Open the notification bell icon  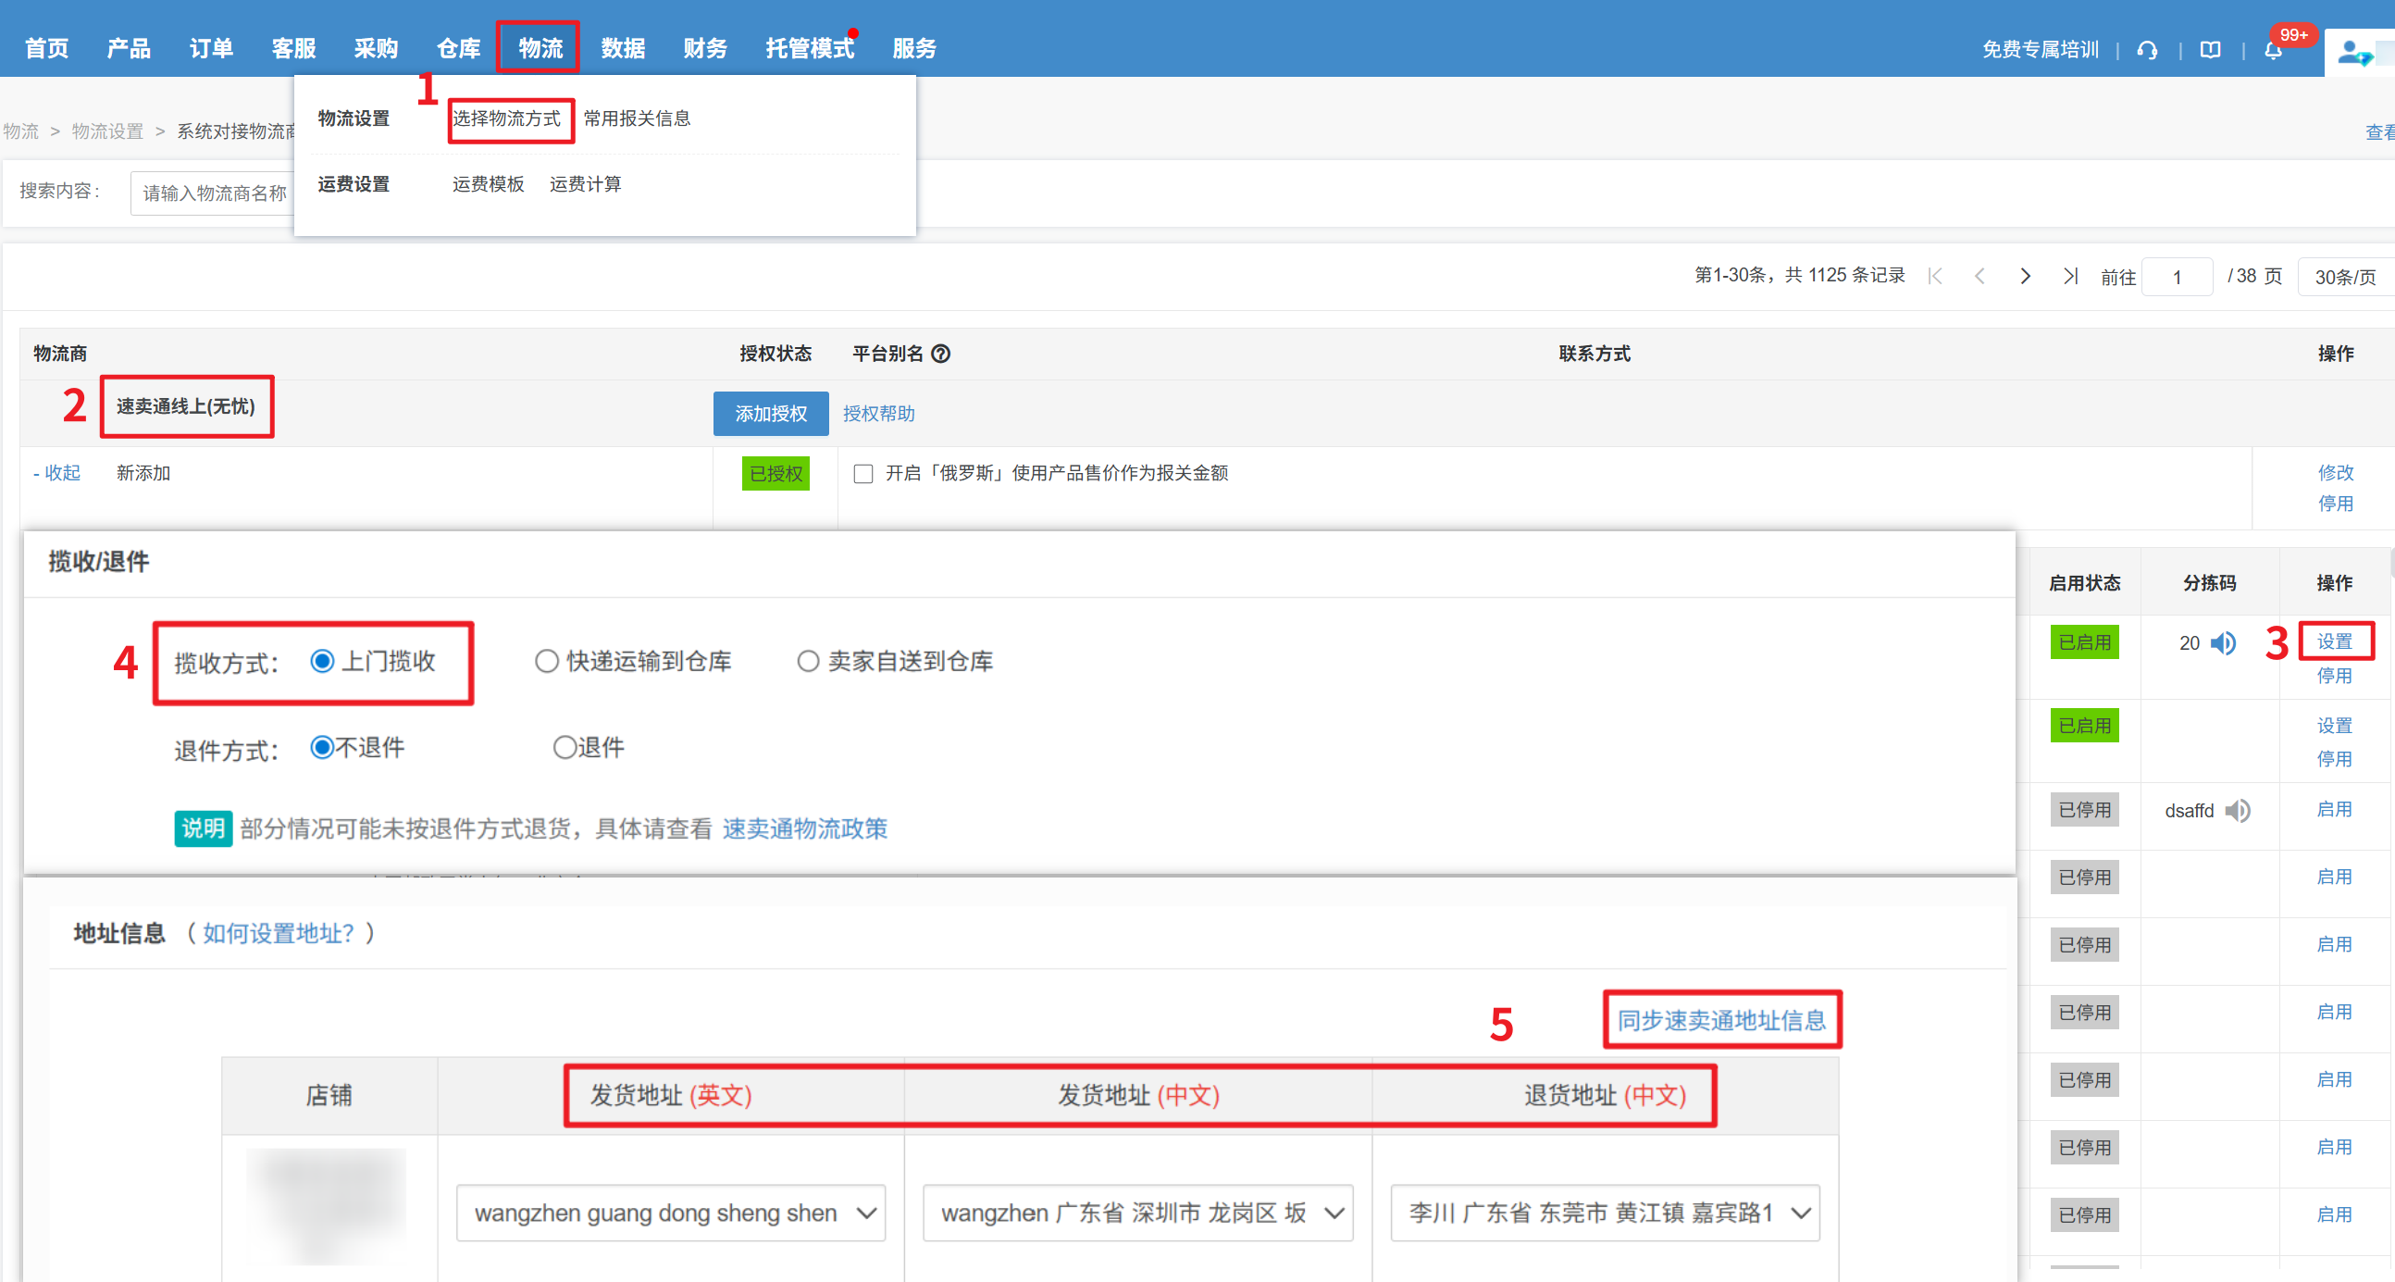point(2272,51)
